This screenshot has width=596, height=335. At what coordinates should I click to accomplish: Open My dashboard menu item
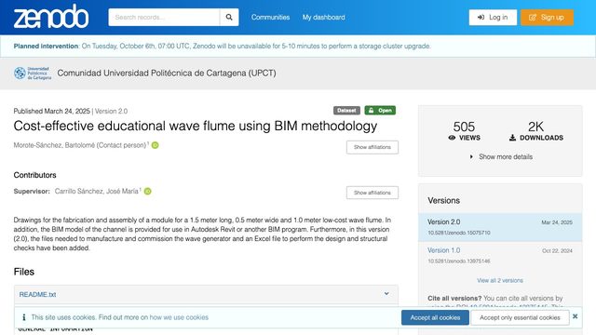(323, 17)
